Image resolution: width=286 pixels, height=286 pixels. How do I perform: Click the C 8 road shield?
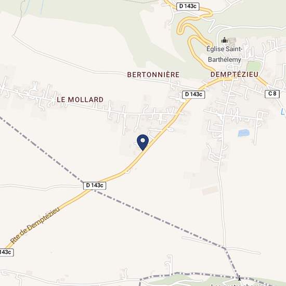tap(272, 94)
